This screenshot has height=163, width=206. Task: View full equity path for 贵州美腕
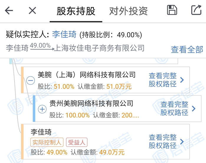coord(174,108)
